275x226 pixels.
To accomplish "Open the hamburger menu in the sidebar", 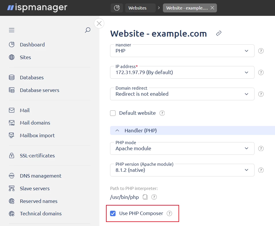I will (12, 30).
